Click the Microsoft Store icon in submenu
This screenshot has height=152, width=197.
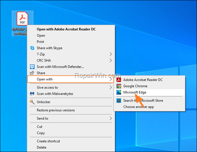click(119, 101)
